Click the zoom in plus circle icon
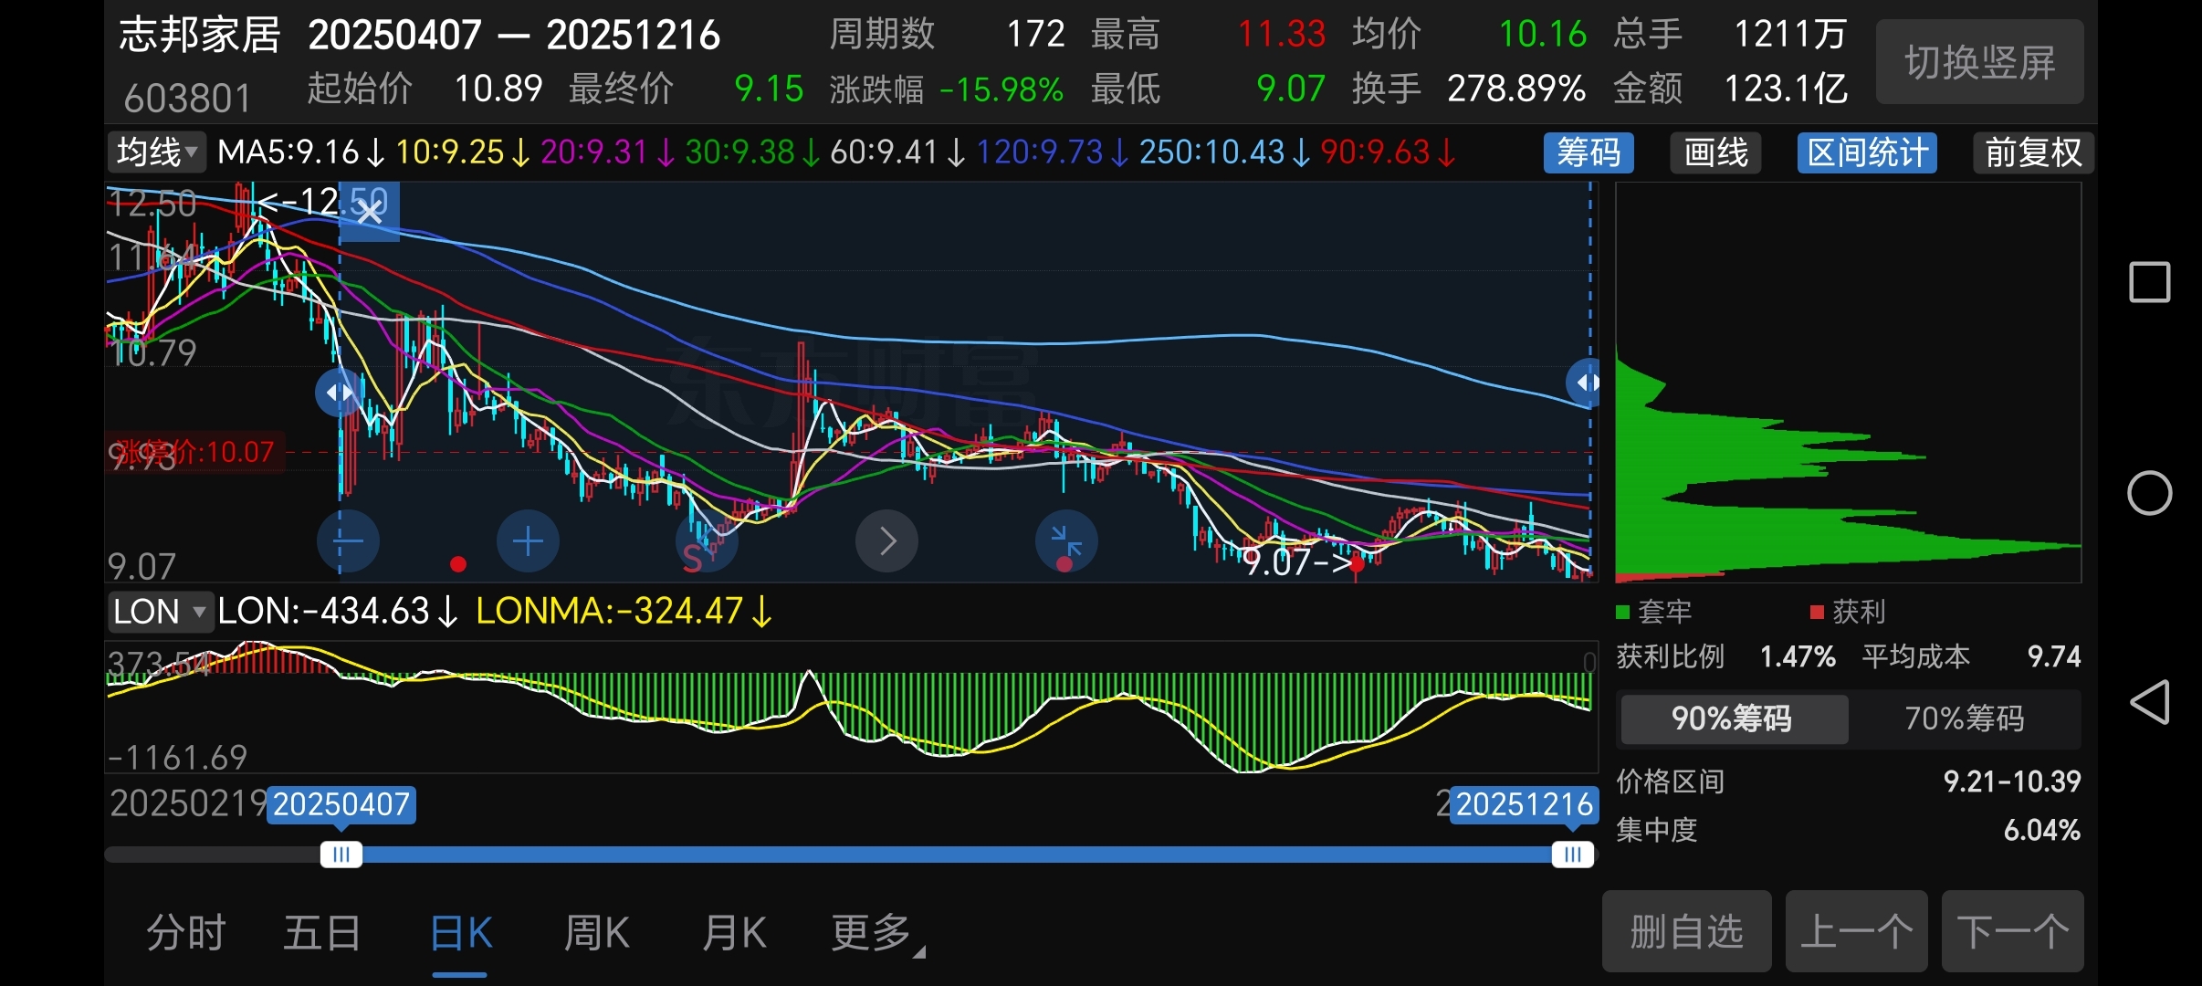Screen dimensions: 2202x986 pos(528,541)
